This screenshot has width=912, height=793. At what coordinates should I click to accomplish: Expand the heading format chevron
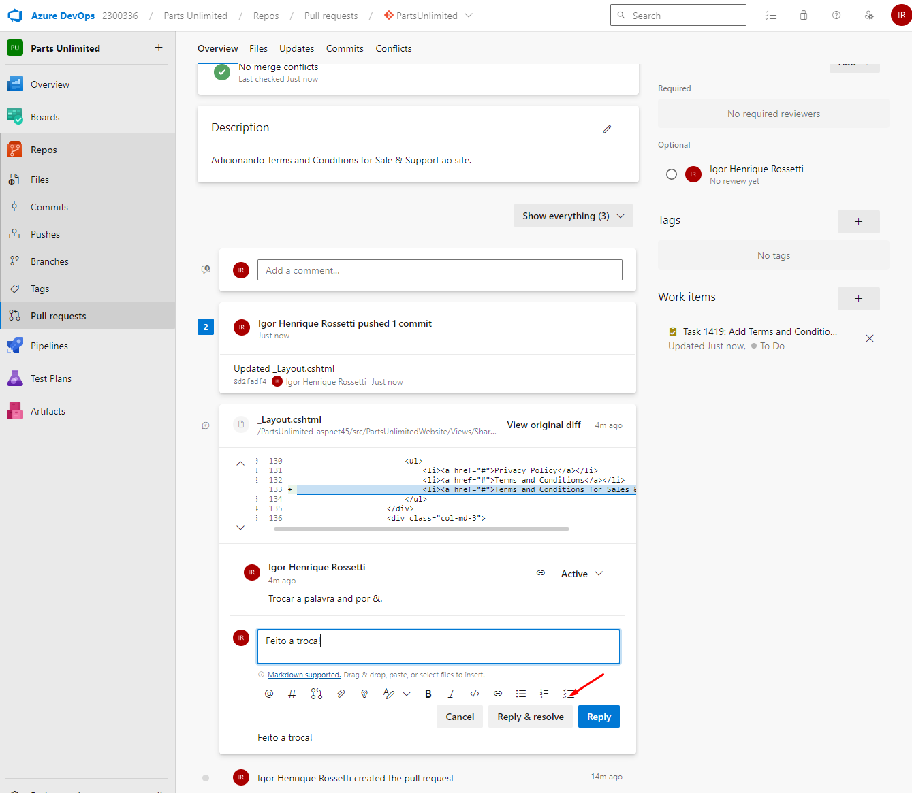(x=407, y=694)
